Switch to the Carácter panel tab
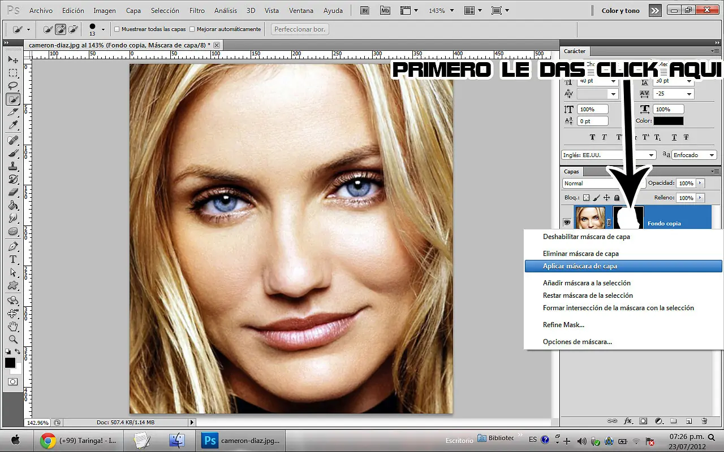 pos(575,51)
